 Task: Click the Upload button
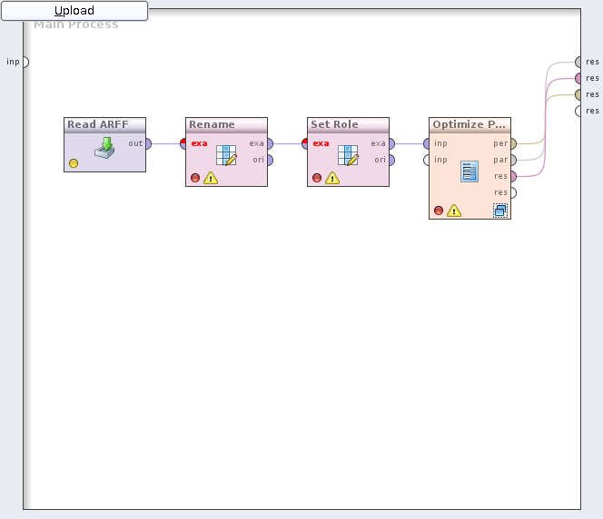(74, 10)
